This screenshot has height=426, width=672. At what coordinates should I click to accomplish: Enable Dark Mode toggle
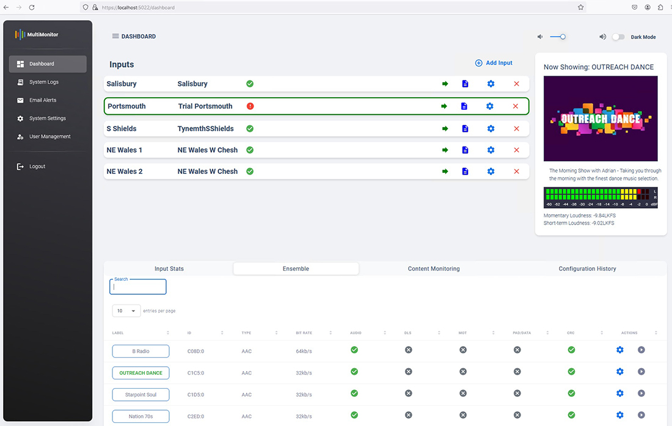(618, 37)
